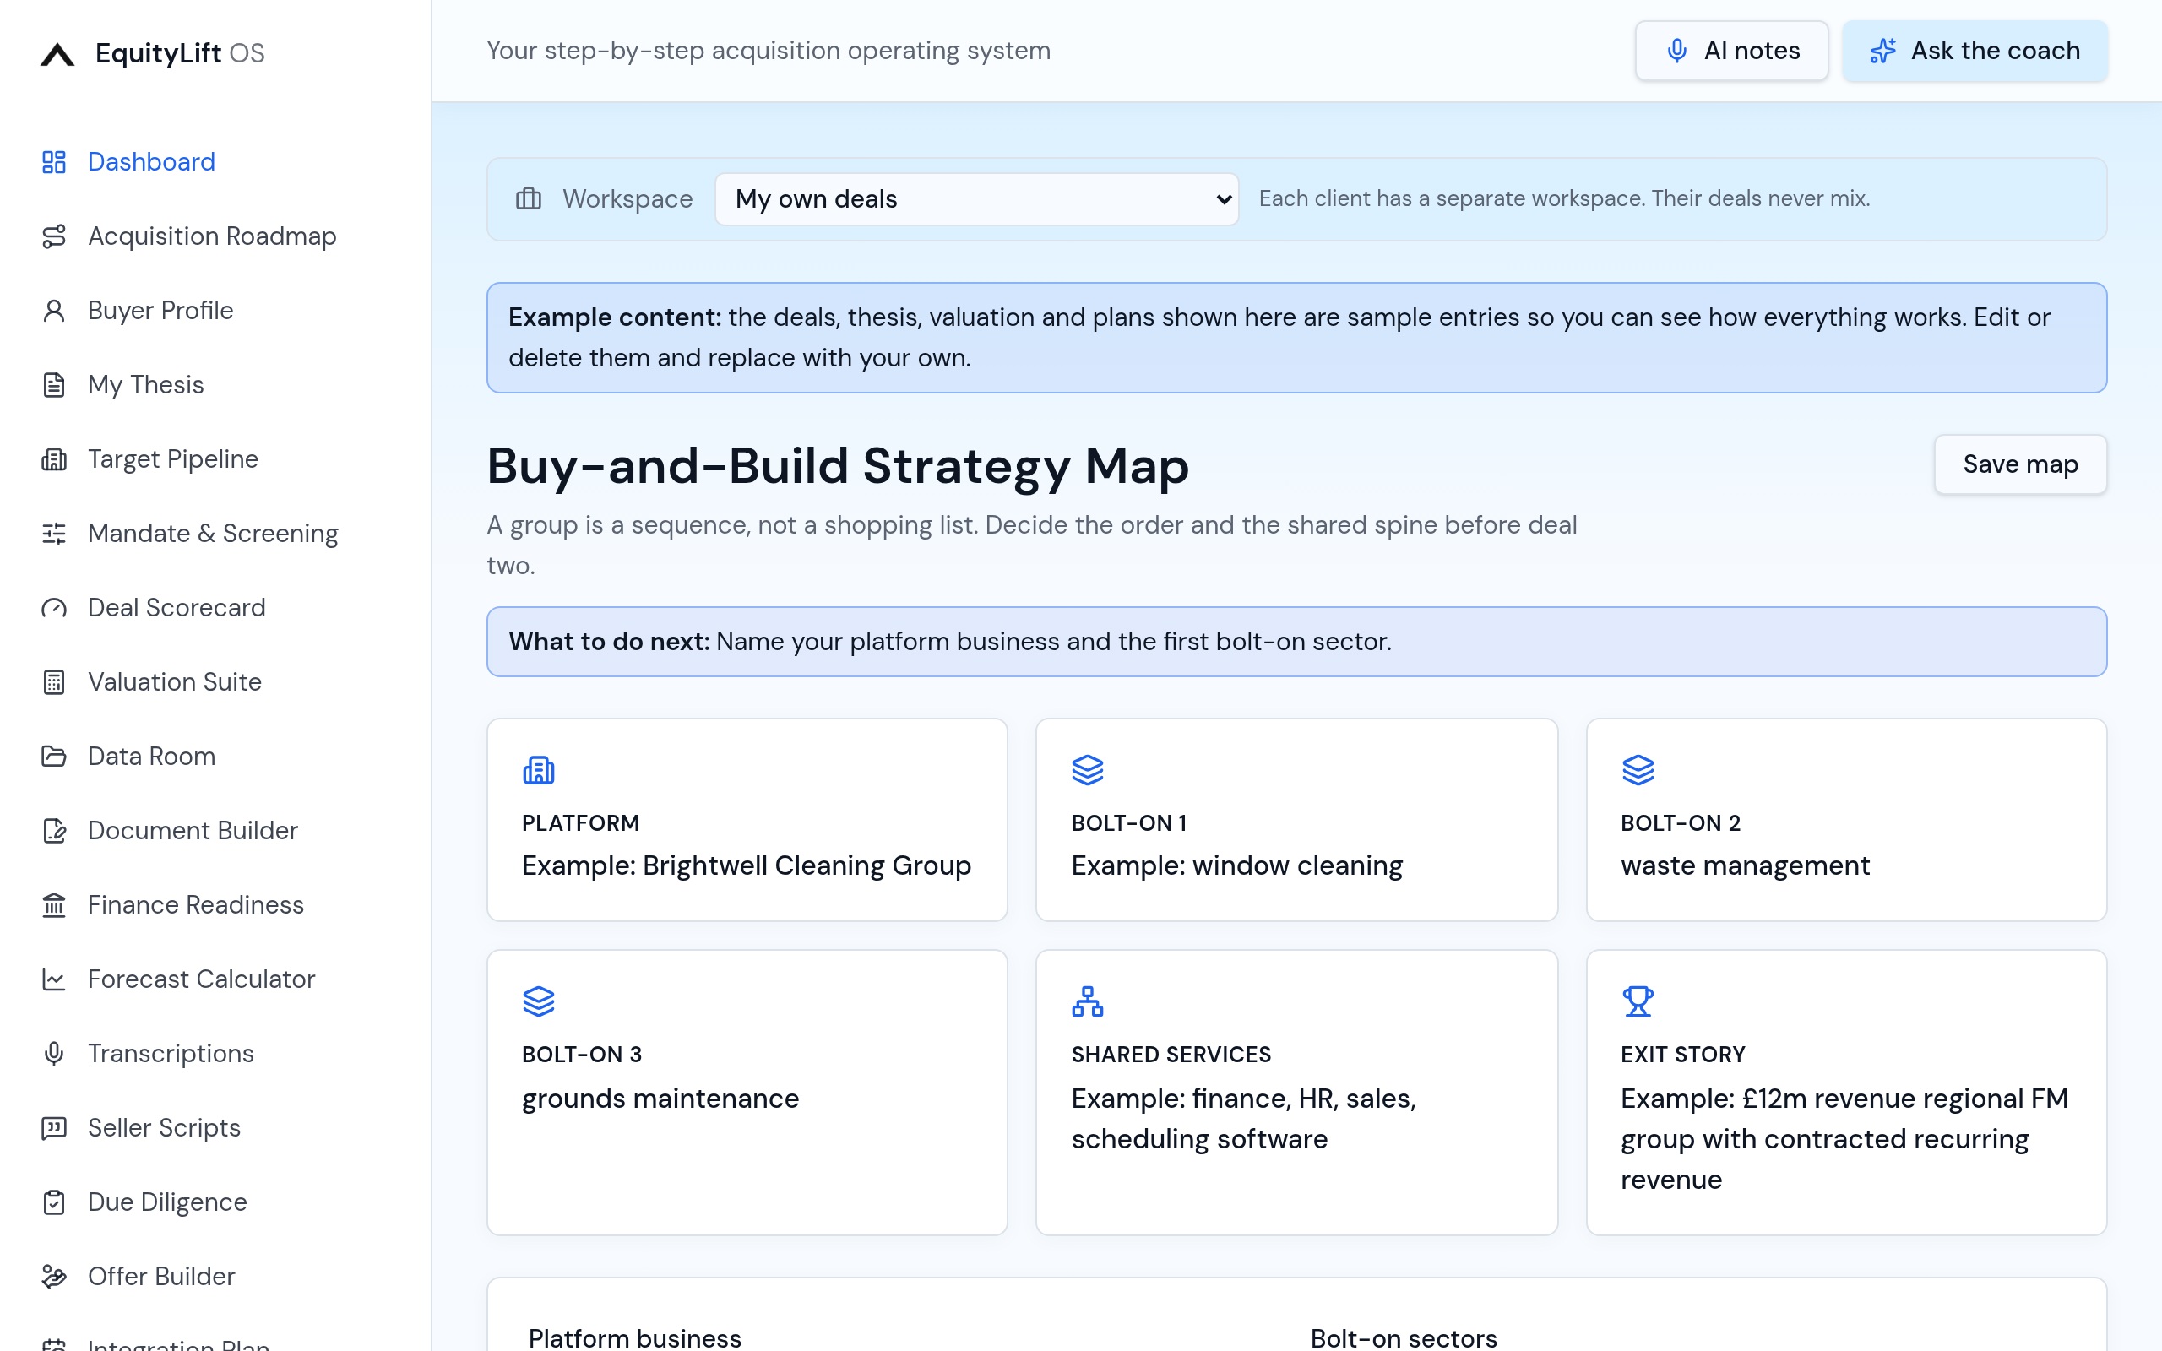2162x1351 pixels.
Task: Click the 'waste management' card text
Action: coord(1745,865)
